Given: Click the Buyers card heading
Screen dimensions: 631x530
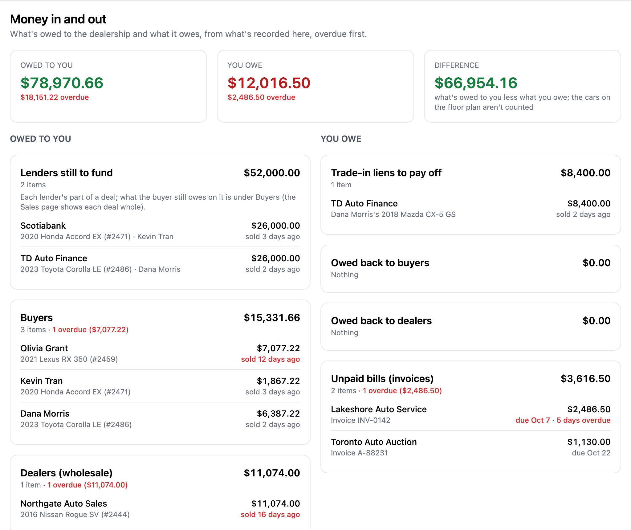Looking at the screenshot, I should [36, 318].
